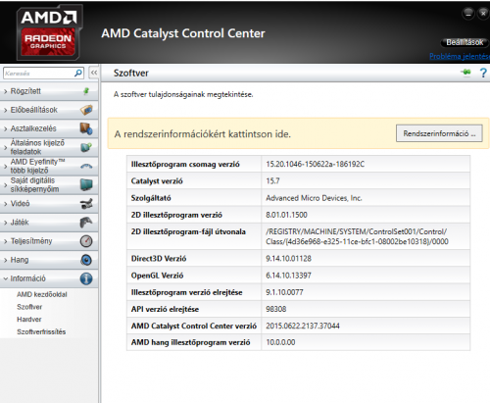Click the Probléma jelentése link
The height and width of the screenshot is (403, 490).
[460, 57]
